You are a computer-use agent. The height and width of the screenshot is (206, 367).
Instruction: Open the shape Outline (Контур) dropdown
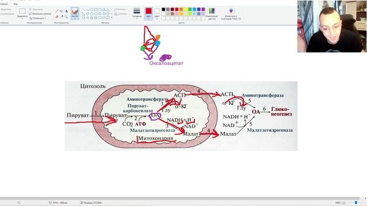(x=121, y=9)
